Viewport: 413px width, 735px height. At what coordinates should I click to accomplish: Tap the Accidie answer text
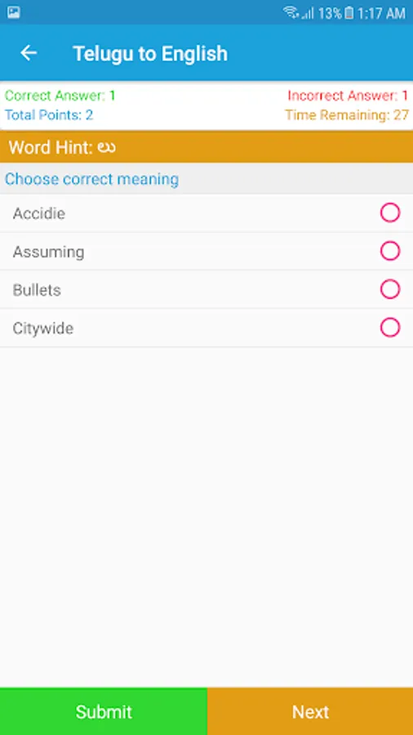point(39,214)
